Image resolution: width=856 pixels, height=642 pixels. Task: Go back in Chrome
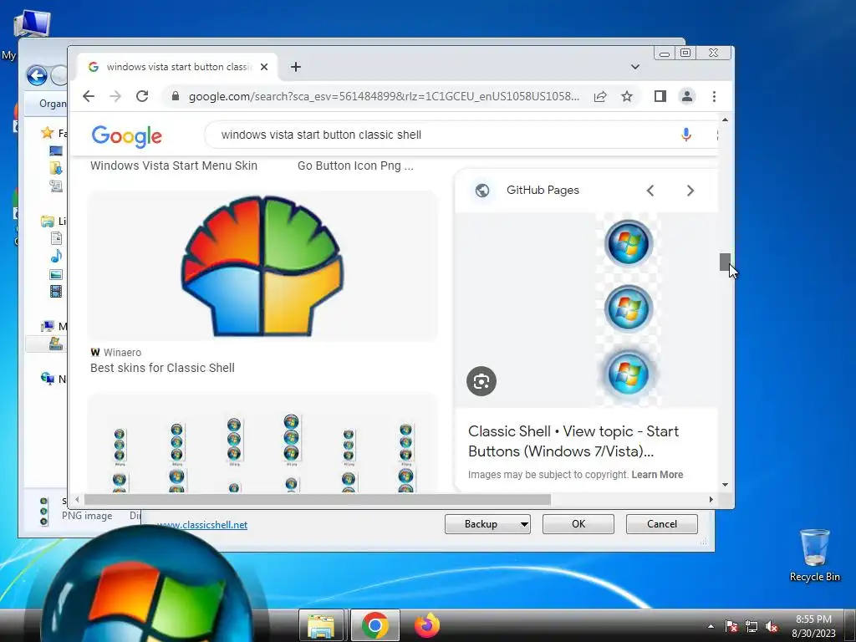click(x=89, y=97)
